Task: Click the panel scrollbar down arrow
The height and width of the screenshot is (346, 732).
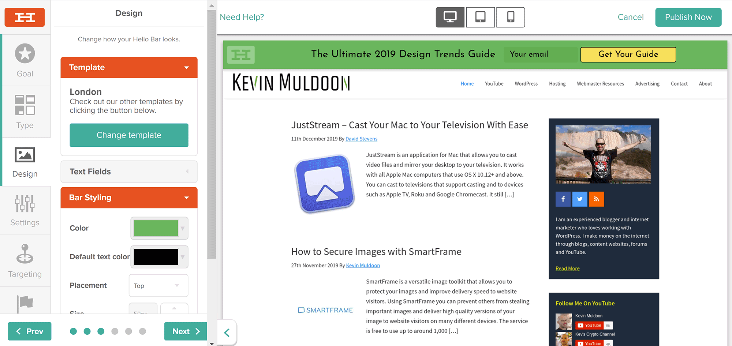Action: [x=212, y=343]
